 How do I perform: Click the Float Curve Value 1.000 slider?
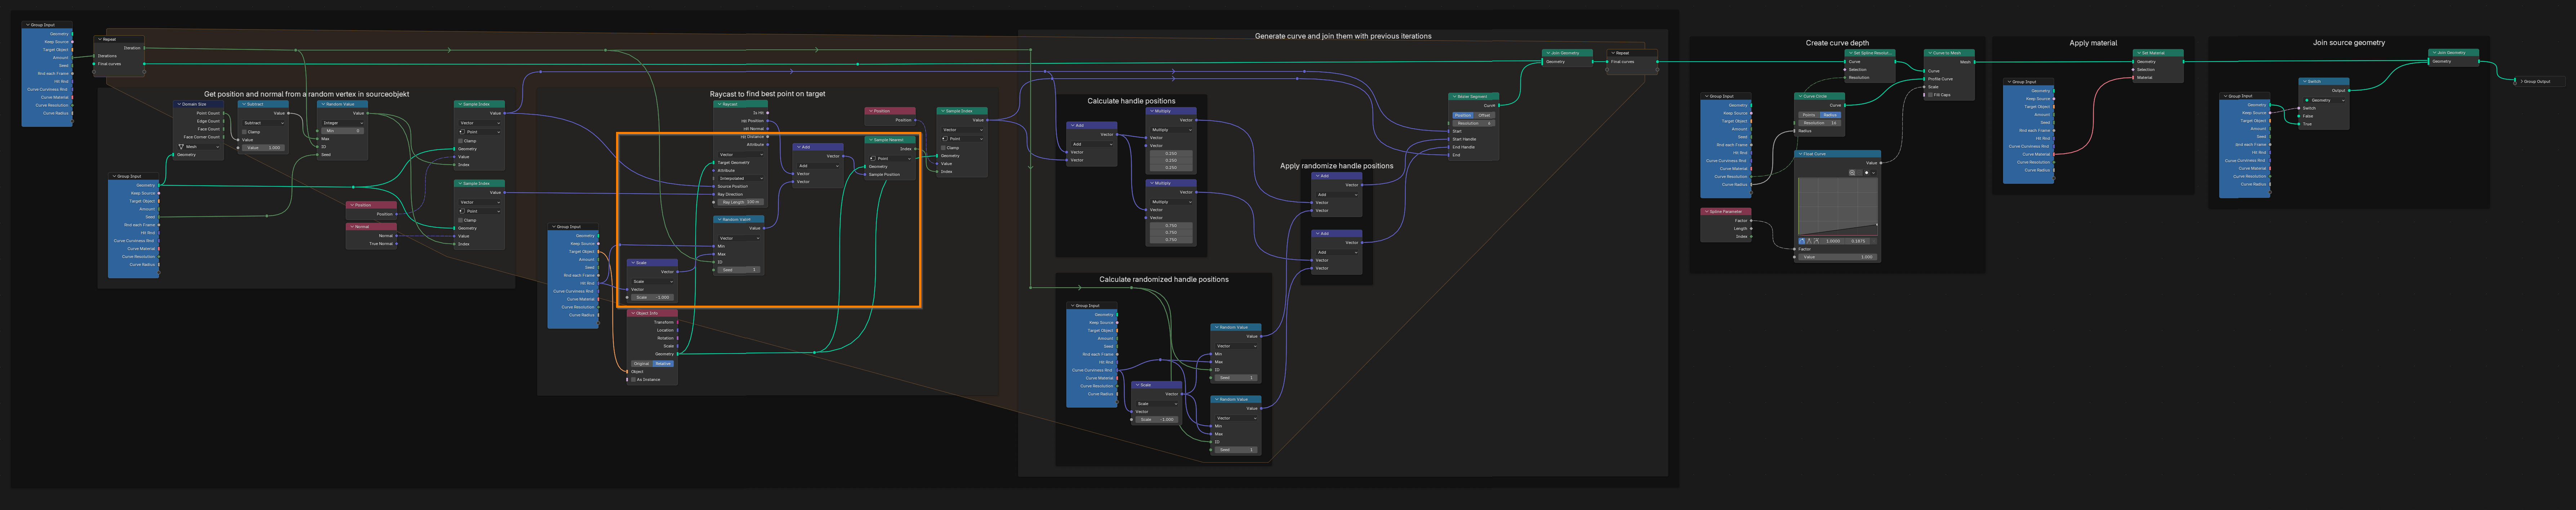tap(1838, 257)
